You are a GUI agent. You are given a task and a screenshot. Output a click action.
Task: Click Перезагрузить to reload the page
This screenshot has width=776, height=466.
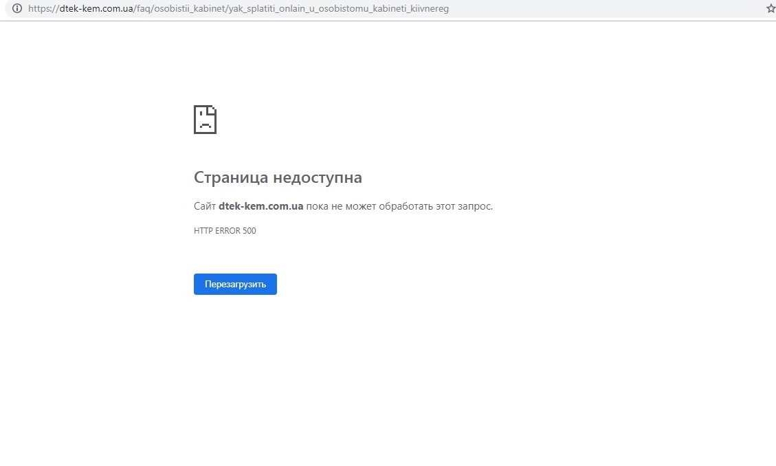click(235, 284)
